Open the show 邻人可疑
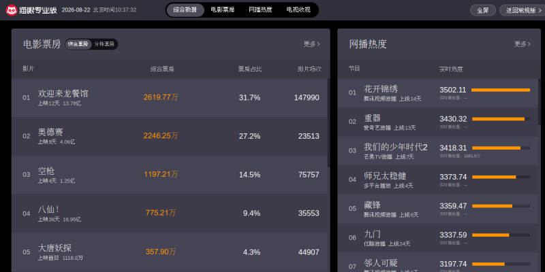 point(381,263)
